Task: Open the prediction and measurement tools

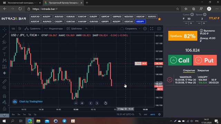Action: [x=4, y=66]
